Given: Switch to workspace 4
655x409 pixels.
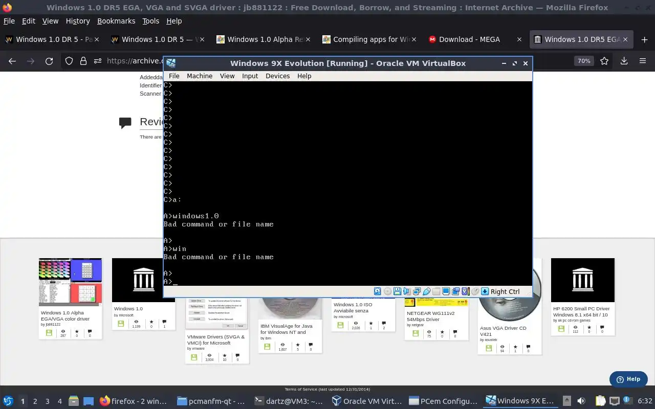Looking at the screenshot, I should [x=60, y=401].
